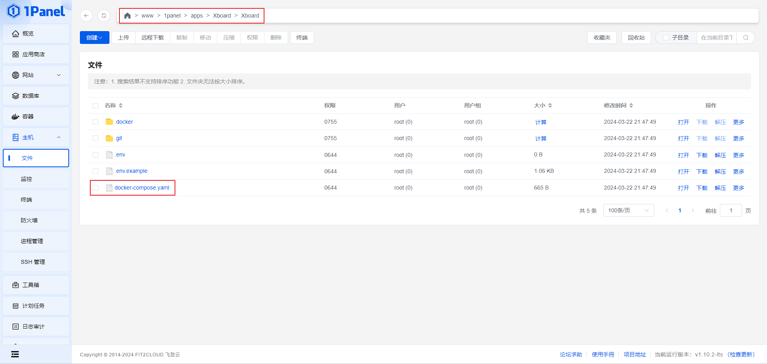Click the check for updates link
This screenshot has height=364, width=767.
pos(741,354)
